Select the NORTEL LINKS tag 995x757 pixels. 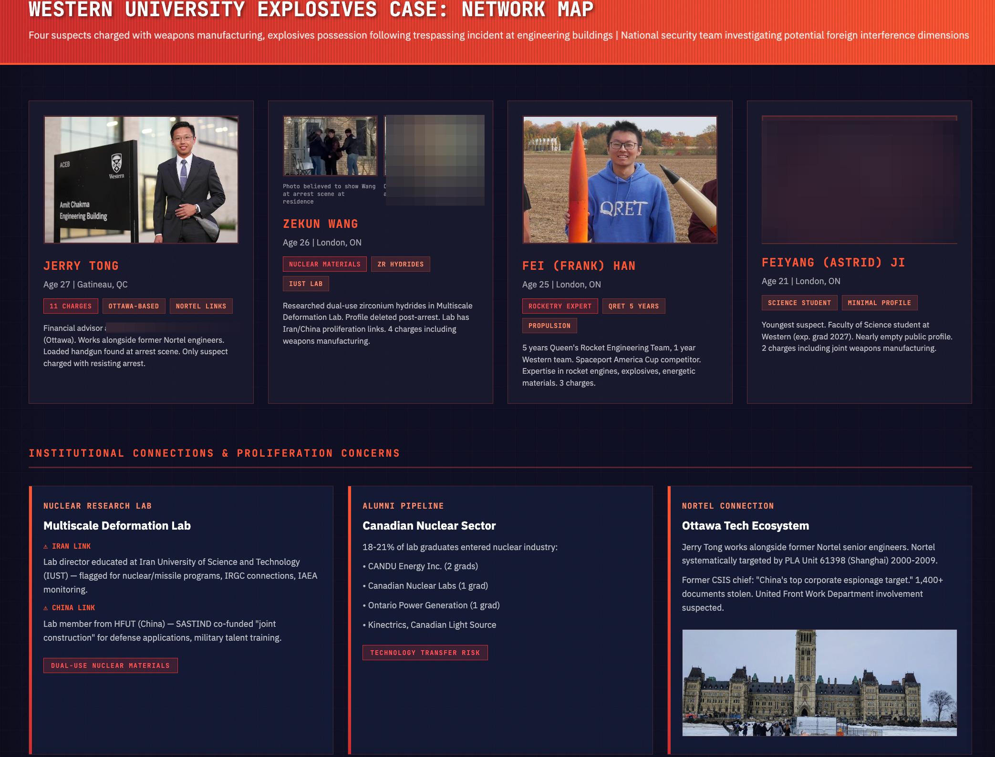click(201, 306)
